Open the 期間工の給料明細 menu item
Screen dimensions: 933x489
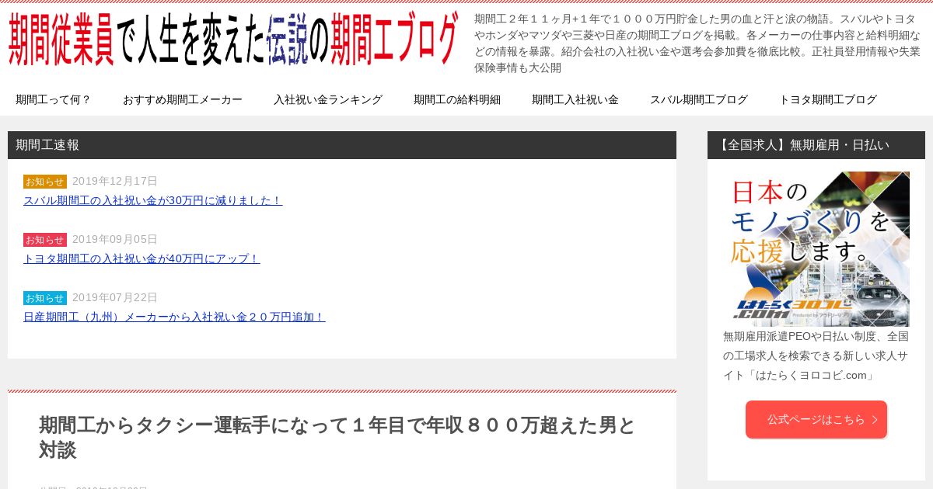tap(456, 99)
